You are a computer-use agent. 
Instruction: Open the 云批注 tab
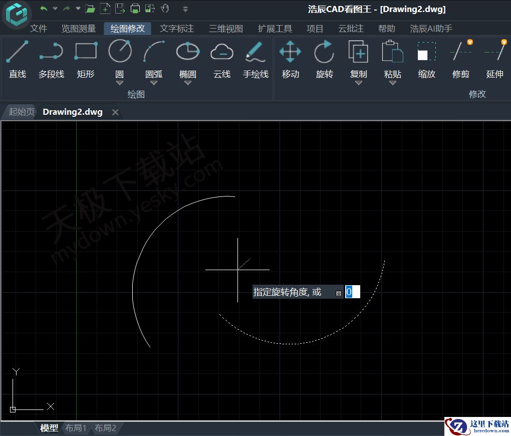click(x=351, y=29)
